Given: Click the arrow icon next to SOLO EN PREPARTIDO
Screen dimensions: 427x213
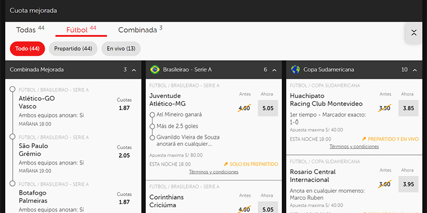Looking at the screenshot, I should [x=226, y=164].
